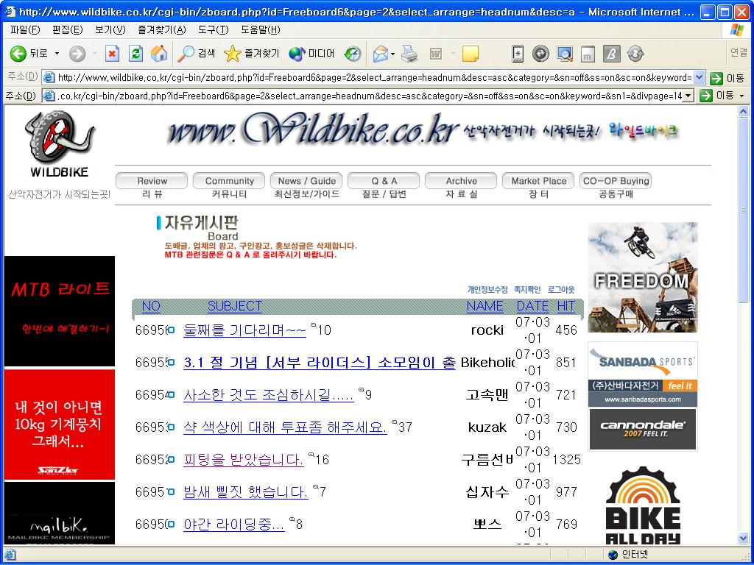Open the MTB 라이트 black banner ad

click(60, 311)
